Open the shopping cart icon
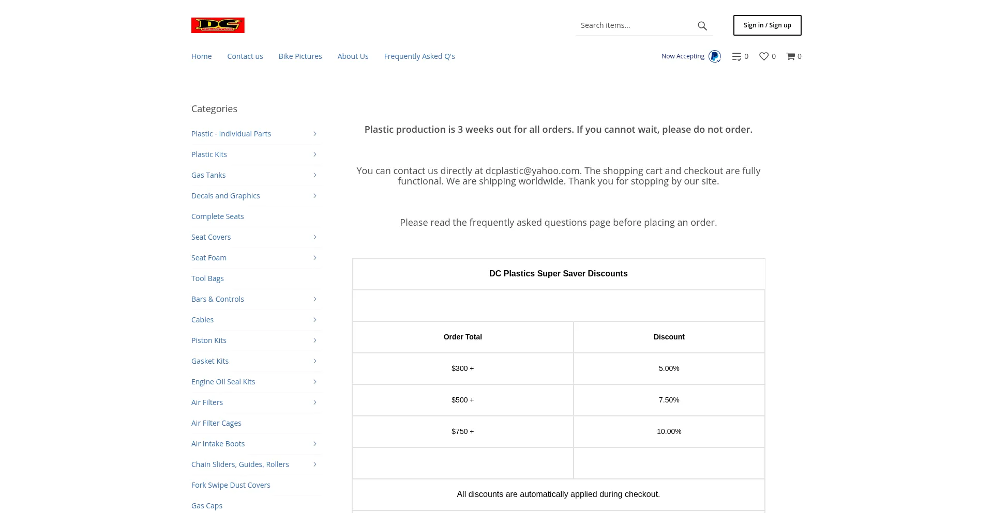Image resolution: width=993 pixels, height=513 pixels. pos(791,56)
